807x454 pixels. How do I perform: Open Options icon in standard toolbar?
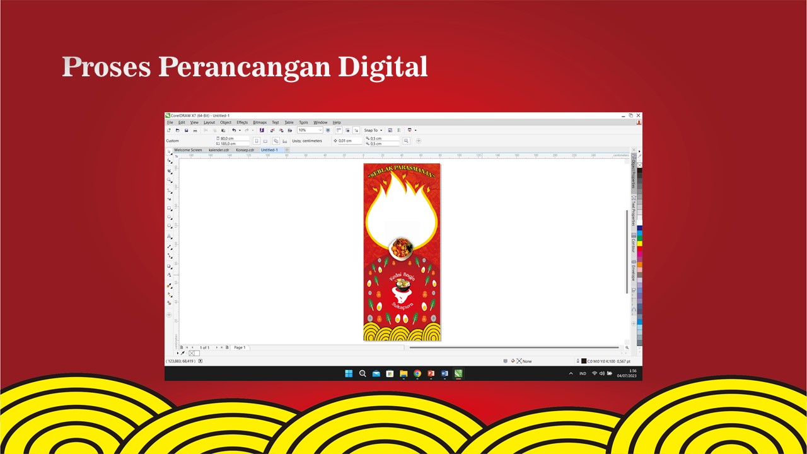tap(398, 130)
